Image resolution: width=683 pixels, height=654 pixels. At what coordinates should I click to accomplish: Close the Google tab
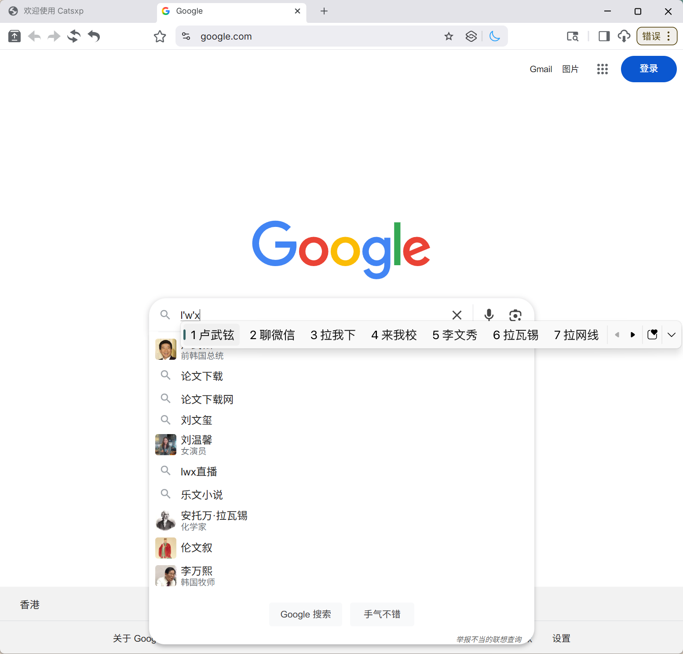click(x=298, y=11)
